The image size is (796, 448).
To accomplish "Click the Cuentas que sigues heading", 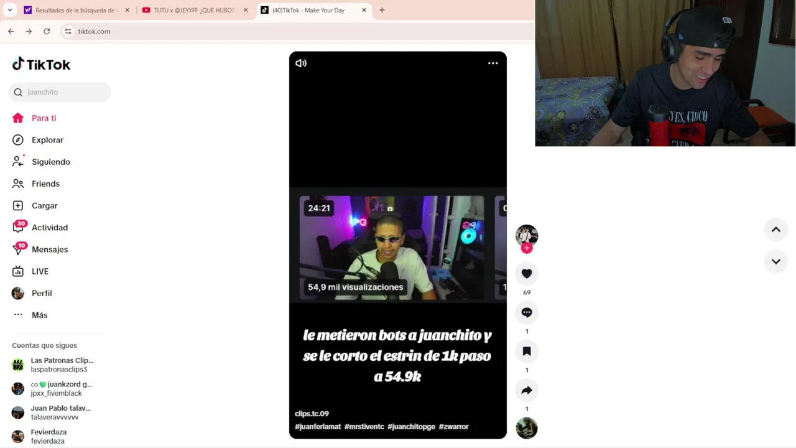I will click(x=44, y=345).
